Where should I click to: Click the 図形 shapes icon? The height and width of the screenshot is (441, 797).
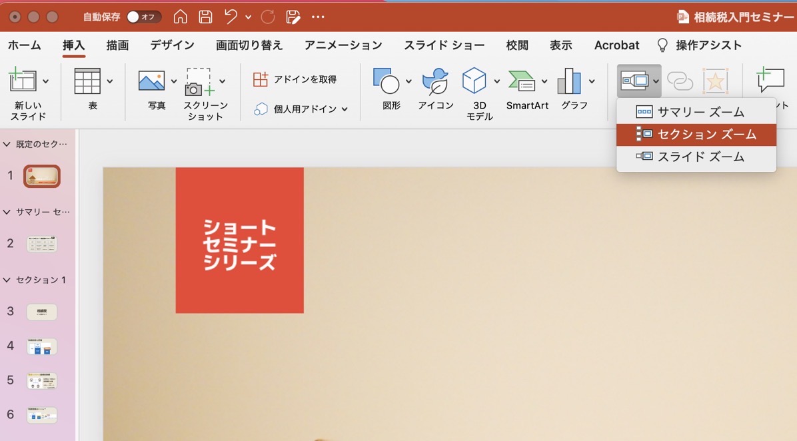click(387, 81)
